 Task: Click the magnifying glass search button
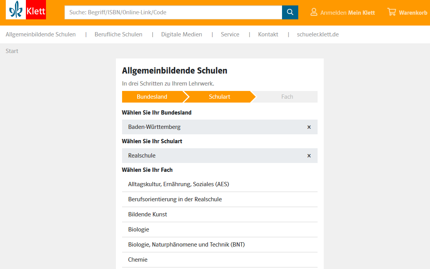290,12
